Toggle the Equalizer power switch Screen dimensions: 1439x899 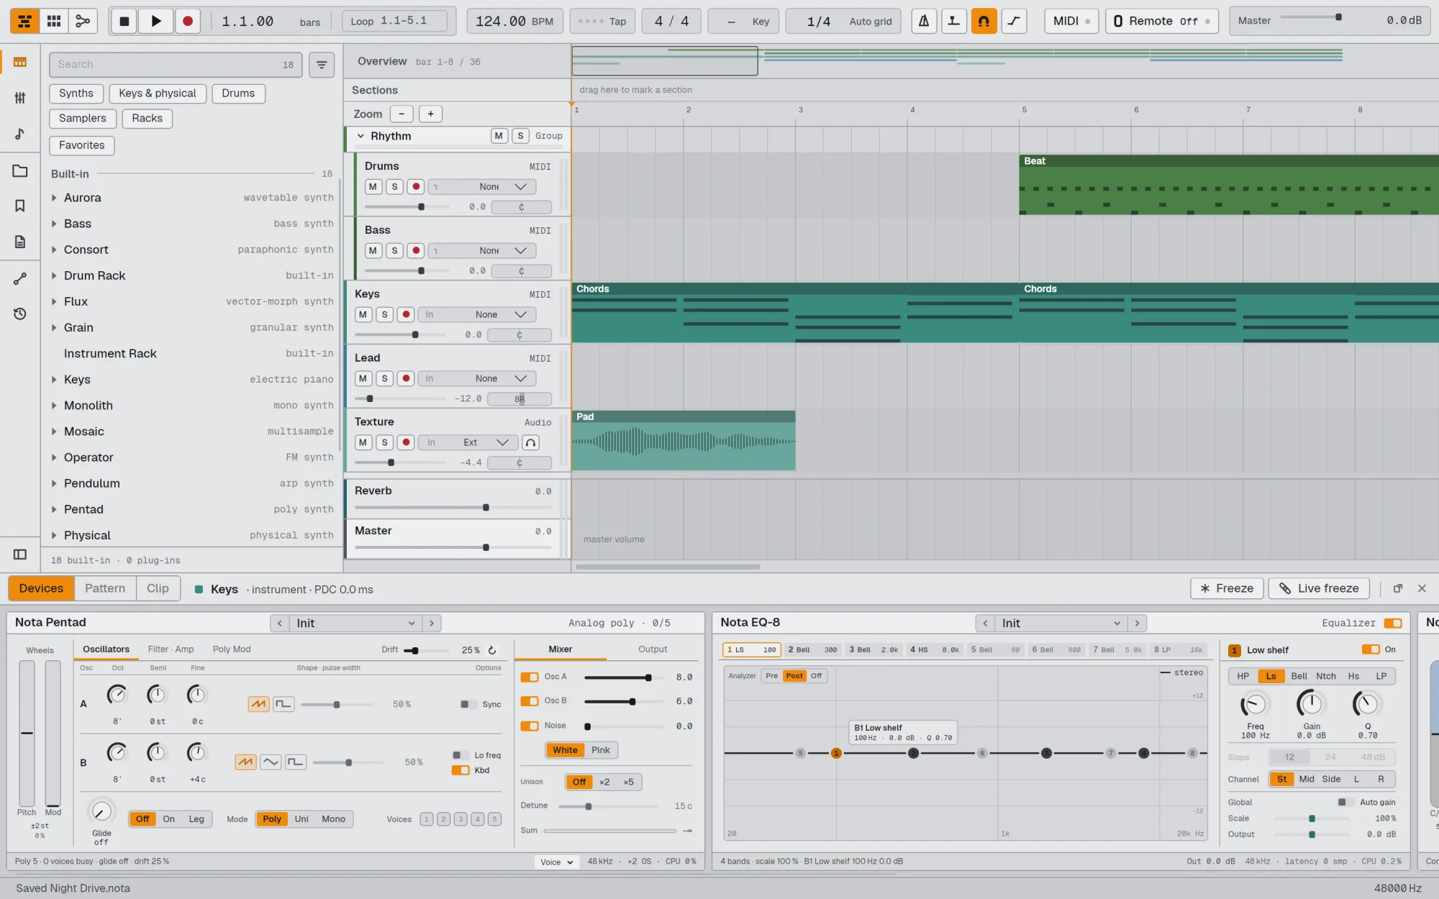point(1393,624)
